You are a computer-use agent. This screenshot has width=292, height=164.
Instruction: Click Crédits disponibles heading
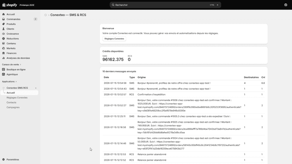tap(113, 51)
